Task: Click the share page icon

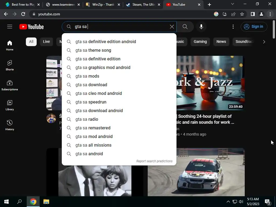Action: tap(233, 14)
